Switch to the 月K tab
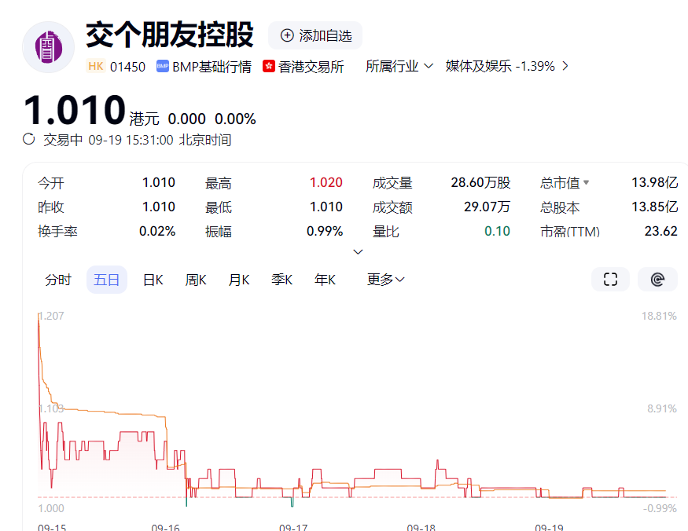Image resolution: width=688 pixels, height=531 pixels. tap(239, 280)
